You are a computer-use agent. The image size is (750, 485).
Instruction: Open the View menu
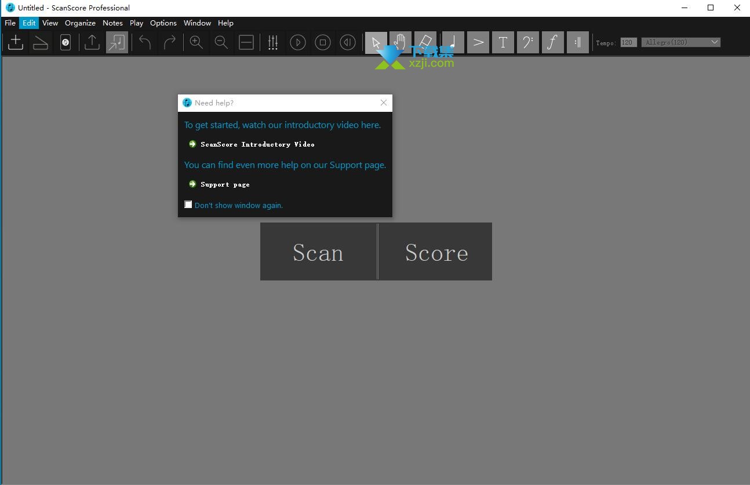click(x=50, y=23)
